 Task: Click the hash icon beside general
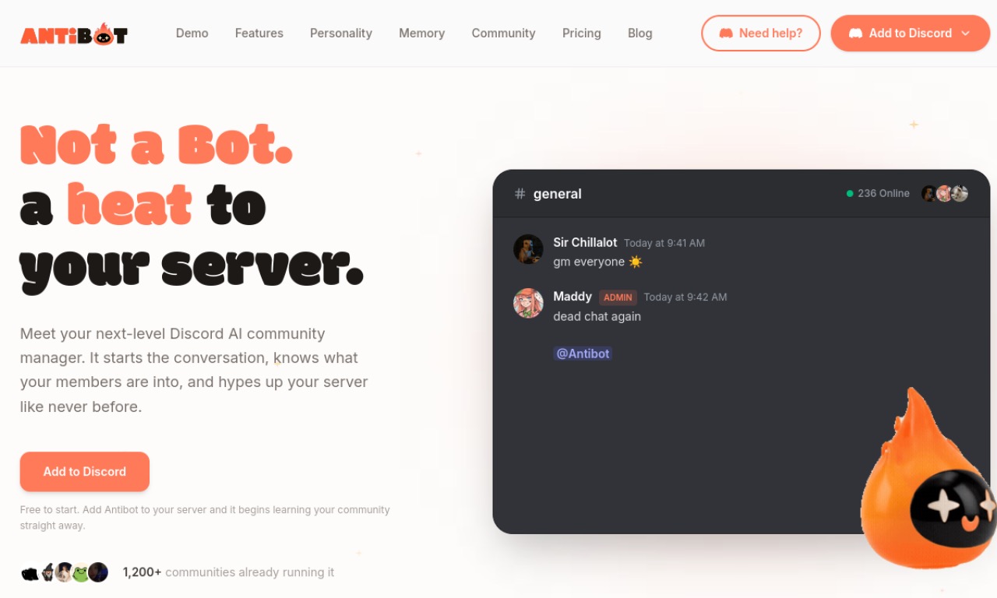(x=520, y=194)
